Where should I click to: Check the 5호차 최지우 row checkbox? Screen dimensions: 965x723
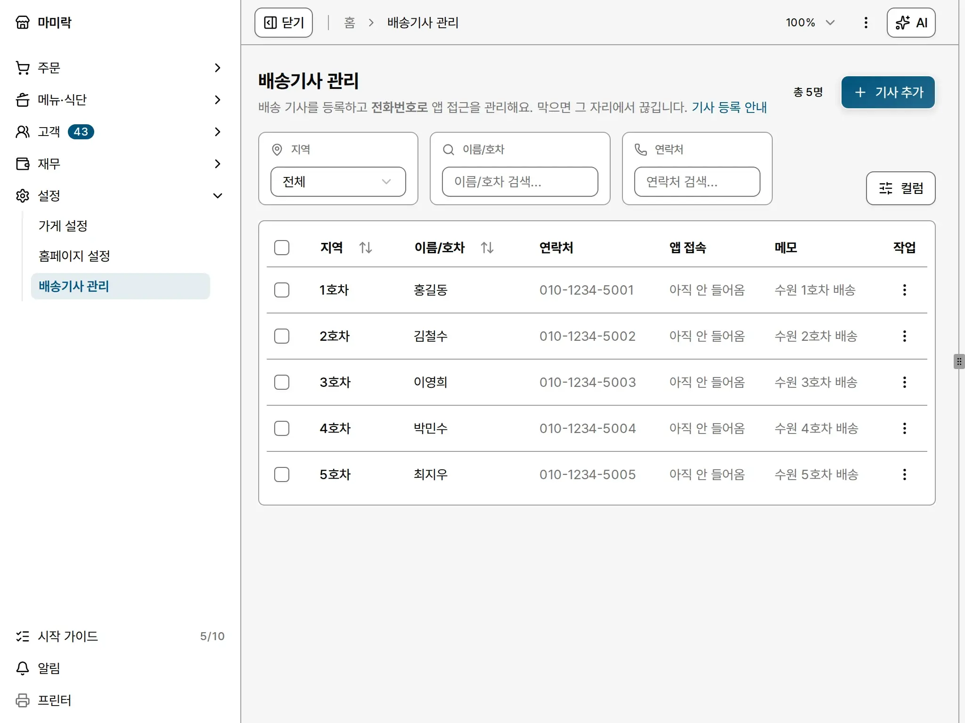coord(282,474)
